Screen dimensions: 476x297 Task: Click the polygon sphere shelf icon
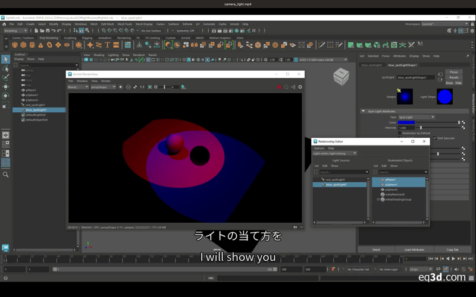click(15, 45)
